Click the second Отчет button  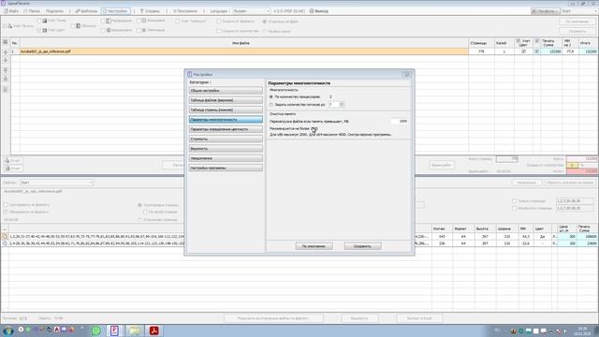tap(13, 168)
